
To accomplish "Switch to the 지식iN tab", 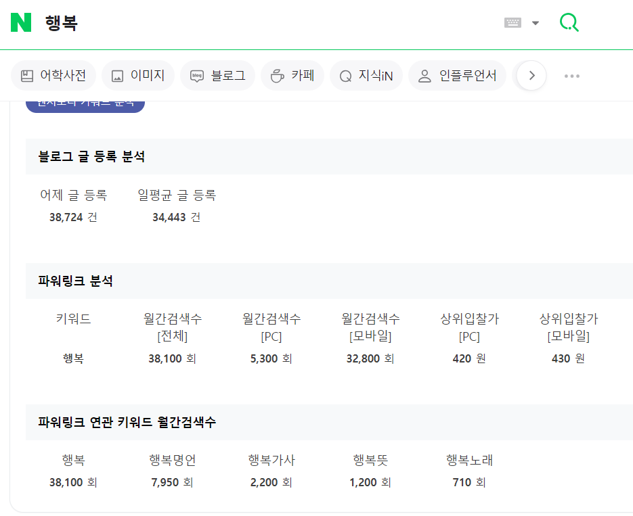I will (366, 76).
